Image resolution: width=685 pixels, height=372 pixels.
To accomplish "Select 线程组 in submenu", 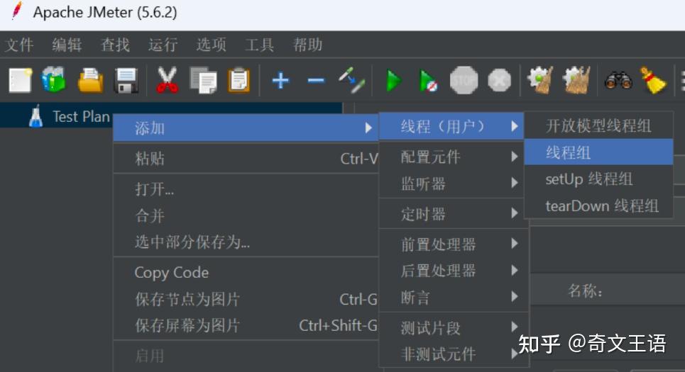I will tap(598, 152).
